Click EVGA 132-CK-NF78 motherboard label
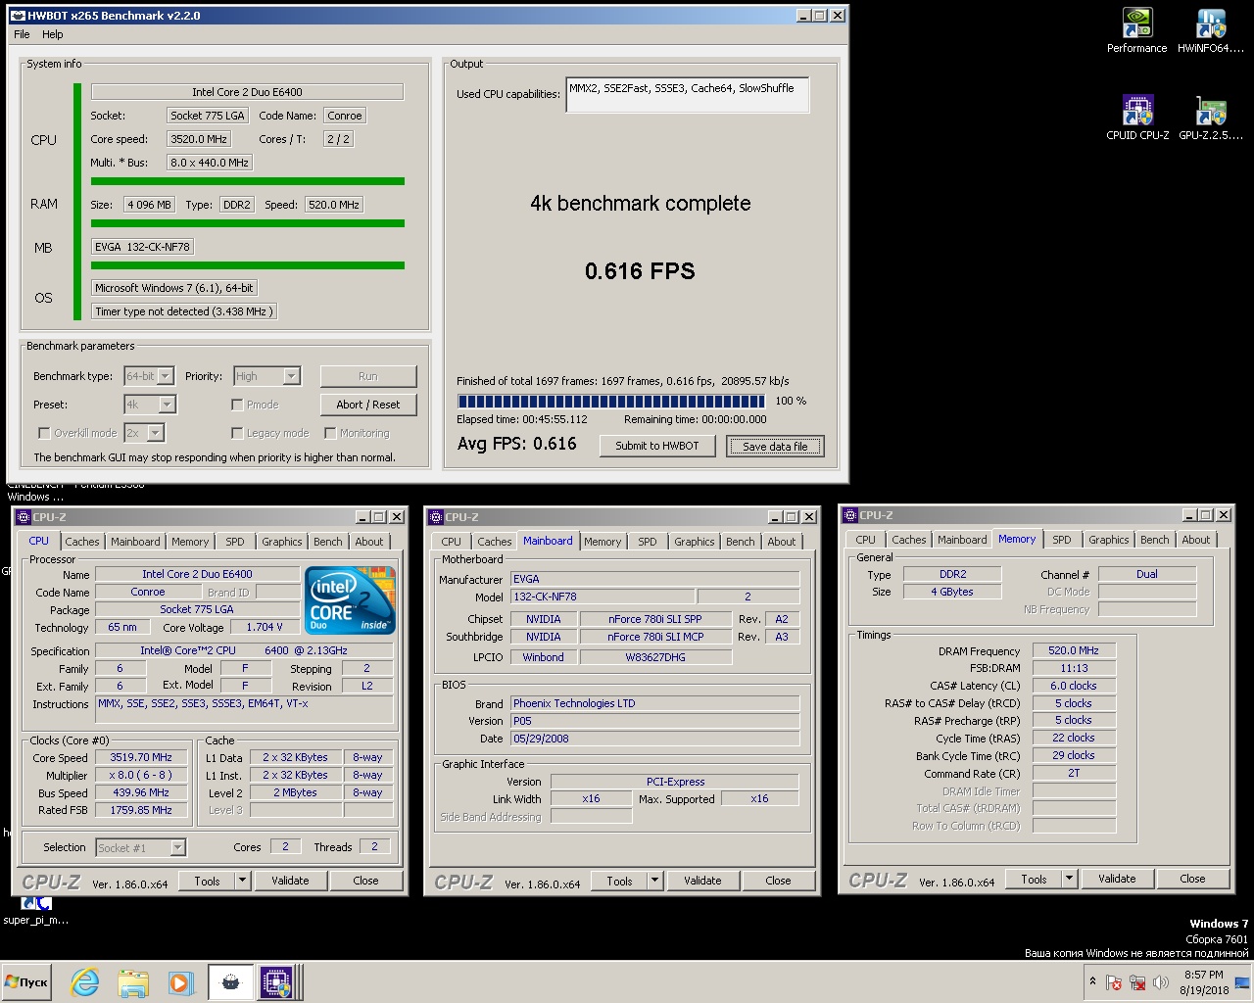Screen dimensions: 1254x1003 click(x=143, y=247)
